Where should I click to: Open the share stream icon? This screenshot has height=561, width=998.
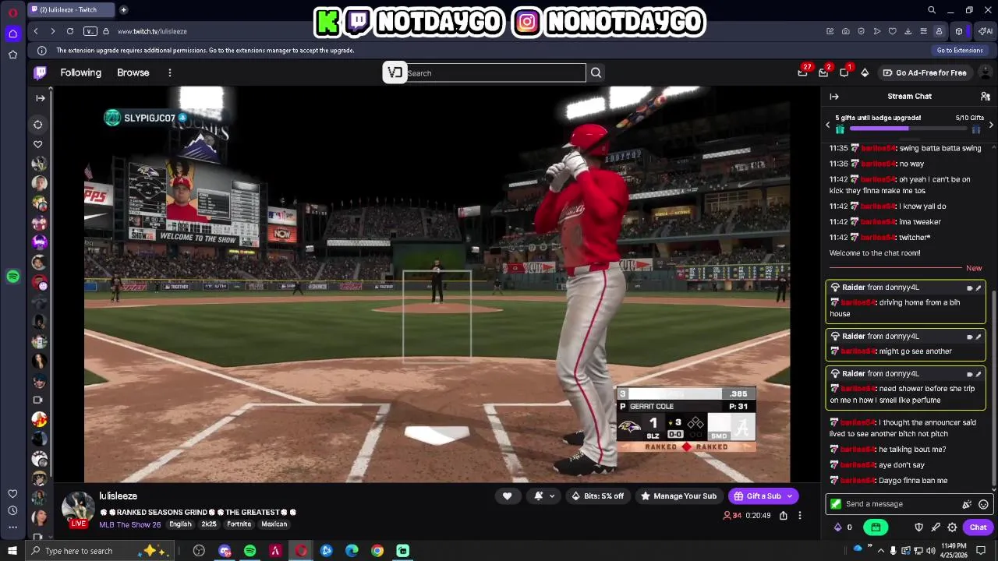click(783, 515)
